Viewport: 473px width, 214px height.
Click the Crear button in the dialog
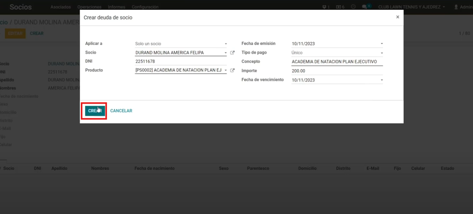click(x=95, y=111)
